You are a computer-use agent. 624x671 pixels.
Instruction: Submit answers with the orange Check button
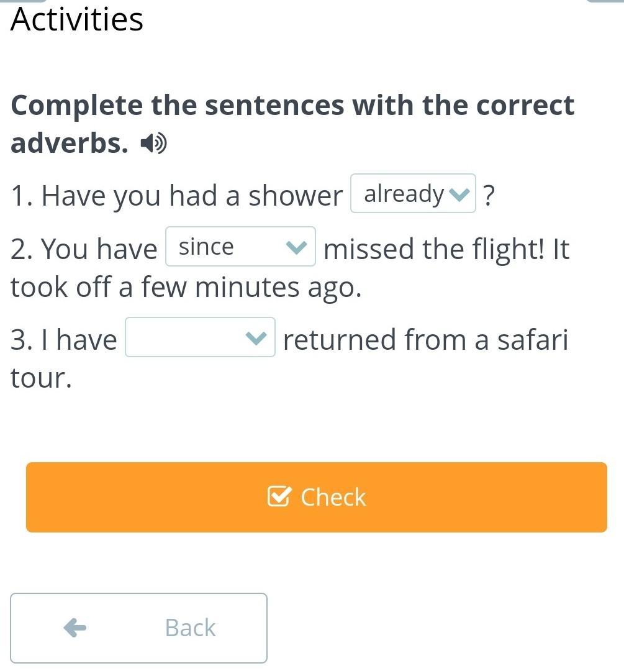[x=317, y=497]
